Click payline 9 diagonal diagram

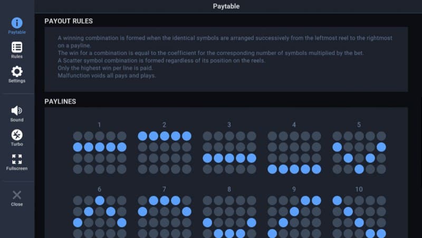294,216
